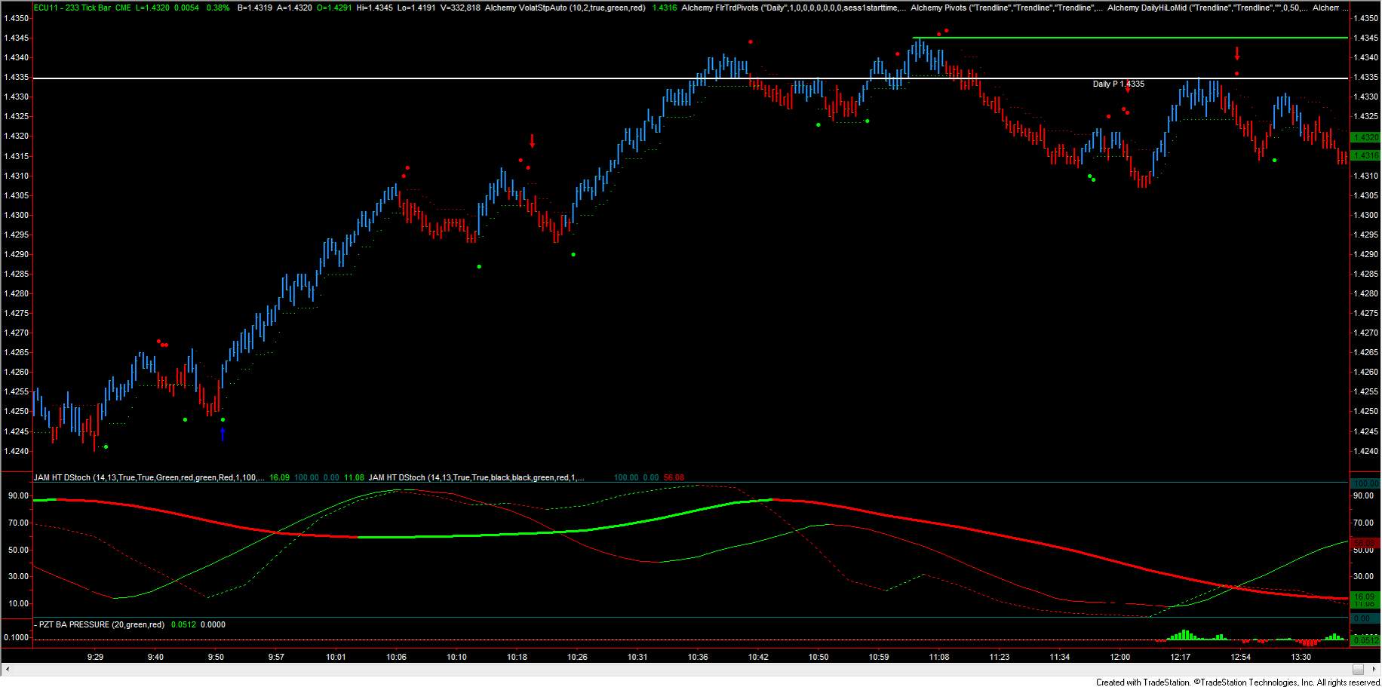Click the "V=332,818" volume value
1382x687 pixels.
pos(460,8)
